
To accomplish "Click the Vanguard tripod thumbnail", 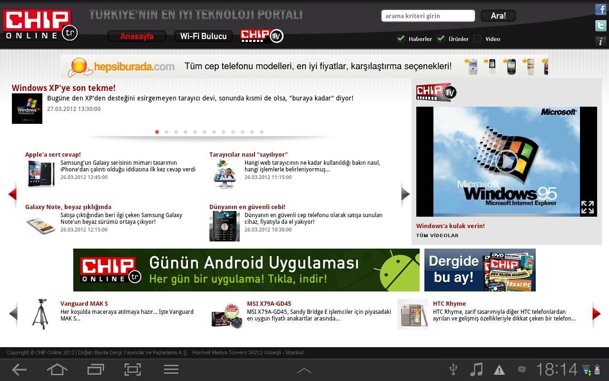I will pyautogui.click(x=40, y=314).
